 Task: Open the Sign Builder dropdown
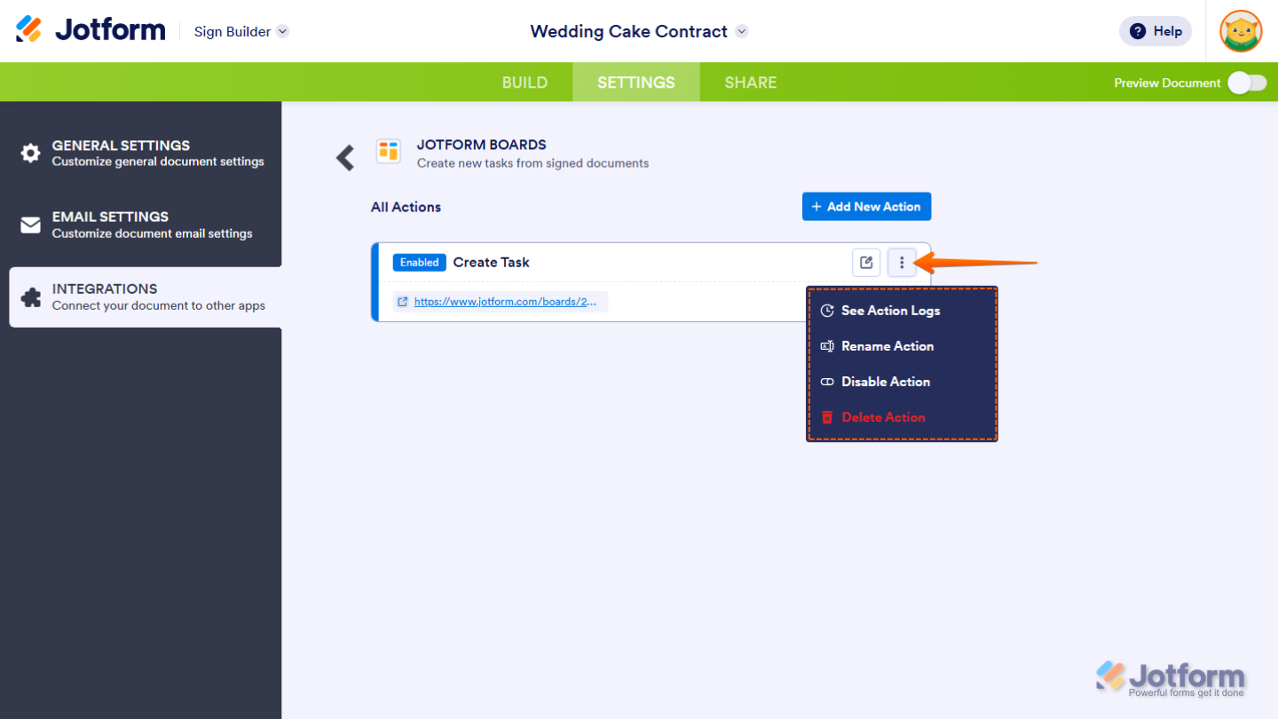(241, 31)
